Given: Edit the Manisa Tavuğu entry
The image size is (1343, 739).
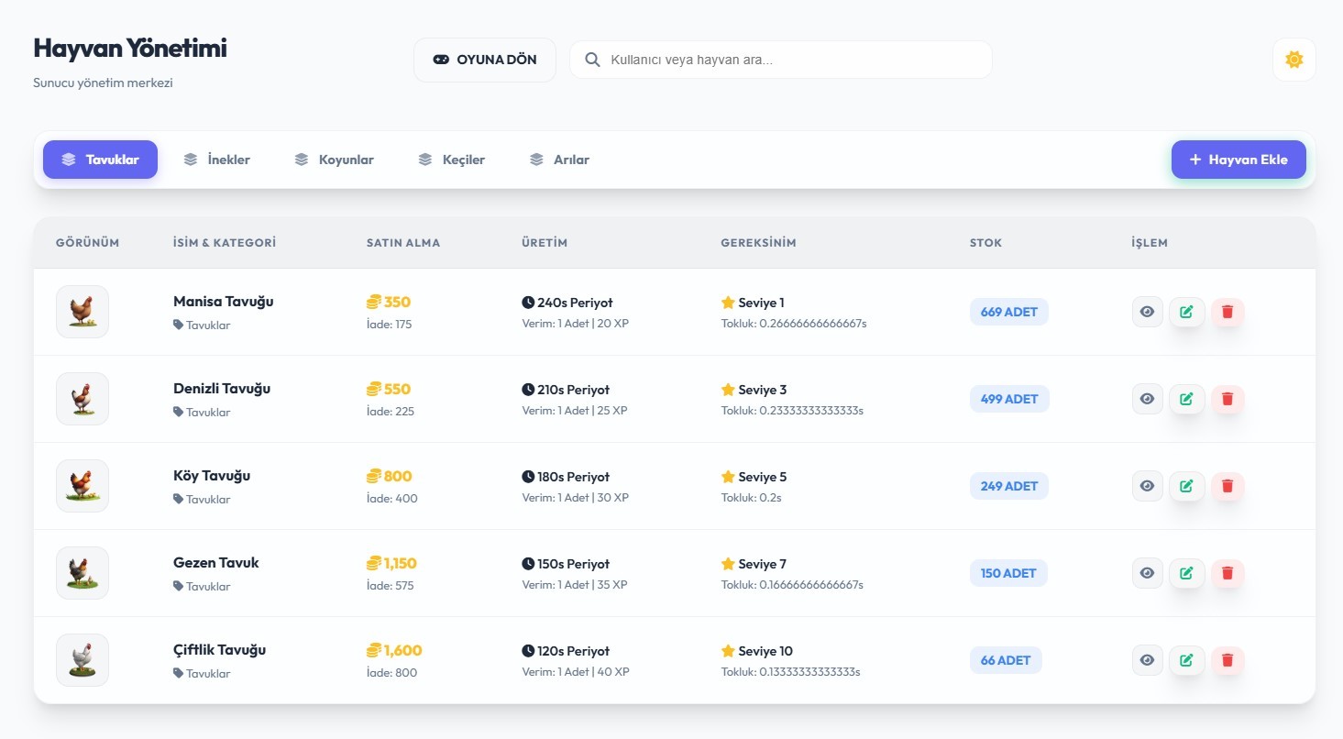Looking at the screenshot, I should click(1186, 312).
